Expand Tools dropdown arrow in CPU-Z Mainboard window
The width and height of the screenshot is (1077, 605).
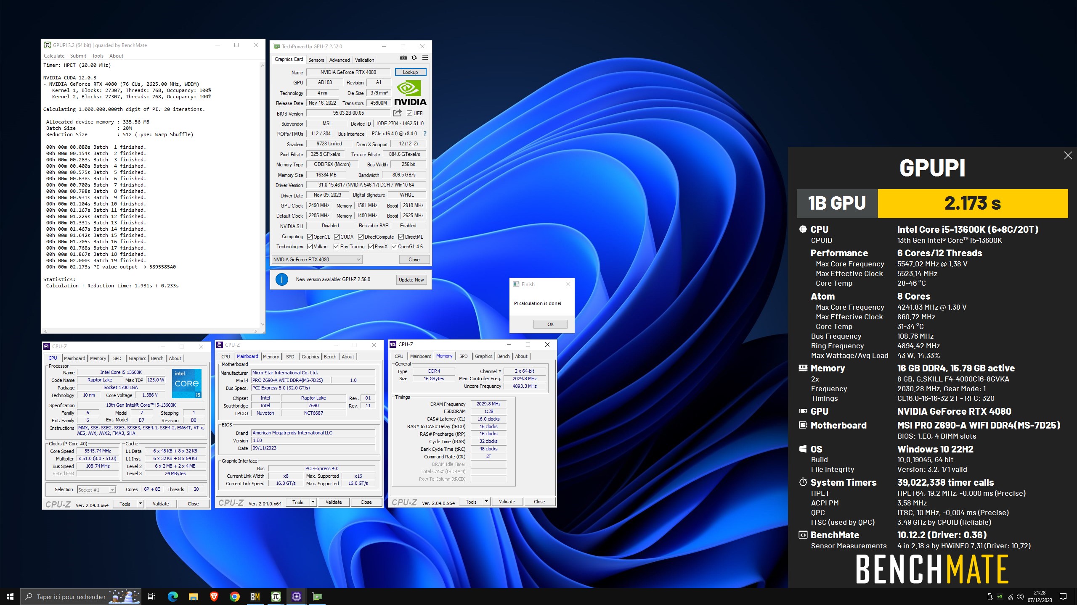point(313,502)
